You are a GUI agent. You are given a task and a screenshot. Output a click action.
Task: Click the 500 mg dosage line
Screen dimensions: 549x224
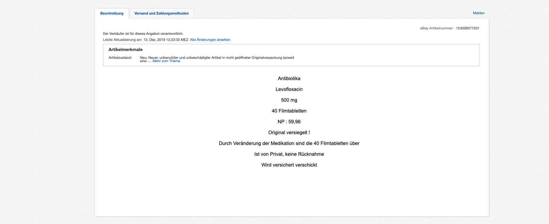point(289,100)
